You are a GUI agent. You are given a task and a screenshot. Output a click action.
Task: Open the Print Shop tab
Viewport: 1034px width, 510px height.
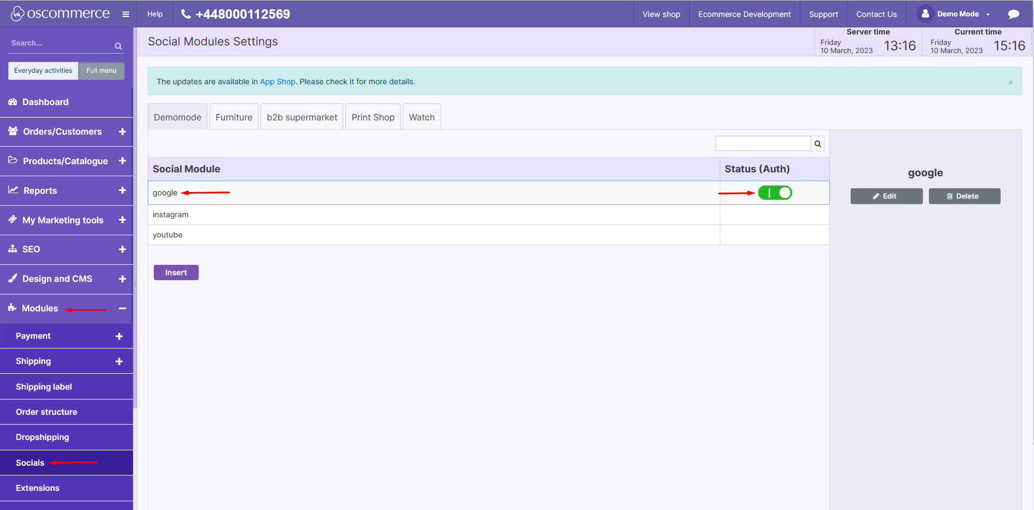(x=373, y=117)
